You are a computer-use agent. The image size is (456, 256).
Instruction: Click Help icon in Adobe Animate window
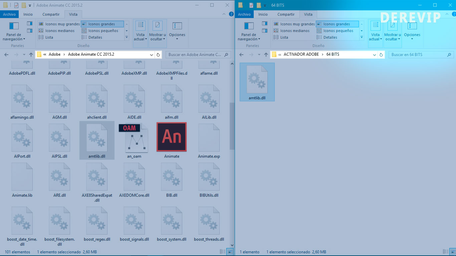pyautogui.click(x=231, y=14)
